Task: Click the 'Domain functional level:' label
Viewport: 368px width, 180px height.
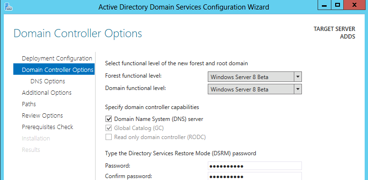Action: 135,89
